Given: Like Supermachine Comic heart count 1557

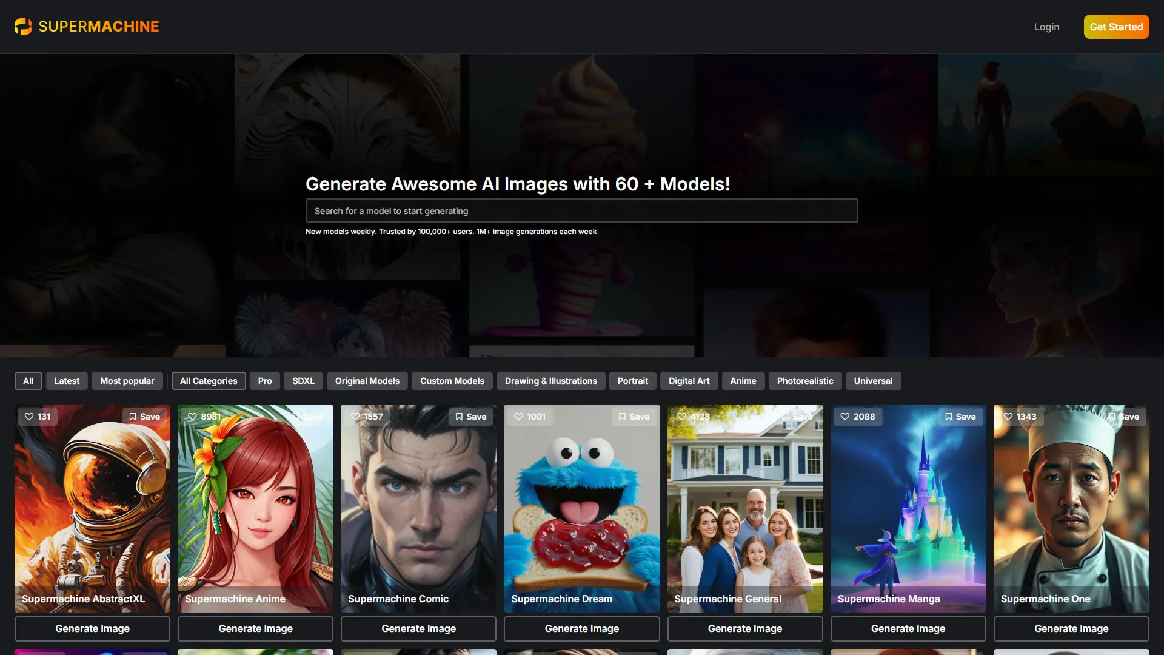Looking at the screenshot, I should (x=367, y=417).
